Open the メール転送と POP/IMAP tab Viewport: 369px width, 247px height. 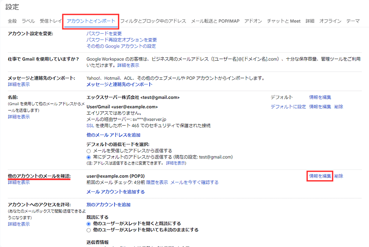[x=215, y=21]
